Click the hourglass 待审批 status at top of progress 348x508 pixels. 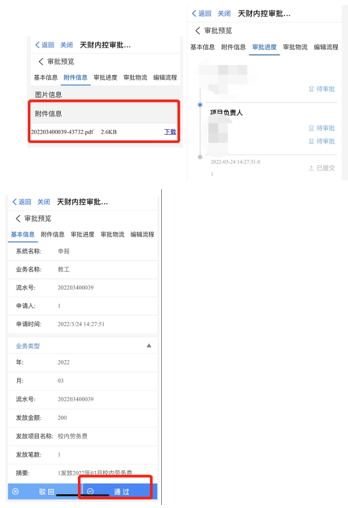pos(322,89)
